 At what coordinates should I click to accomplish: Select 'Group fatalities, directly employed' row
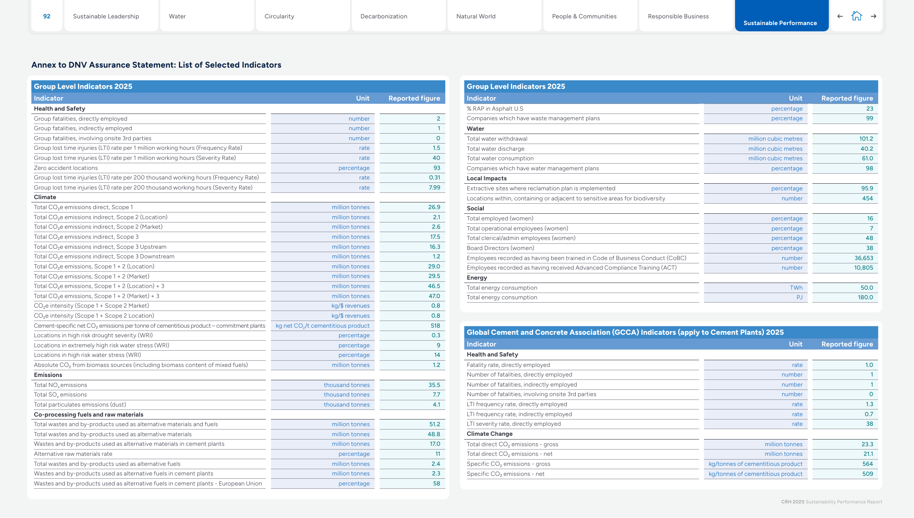[239, 119]
